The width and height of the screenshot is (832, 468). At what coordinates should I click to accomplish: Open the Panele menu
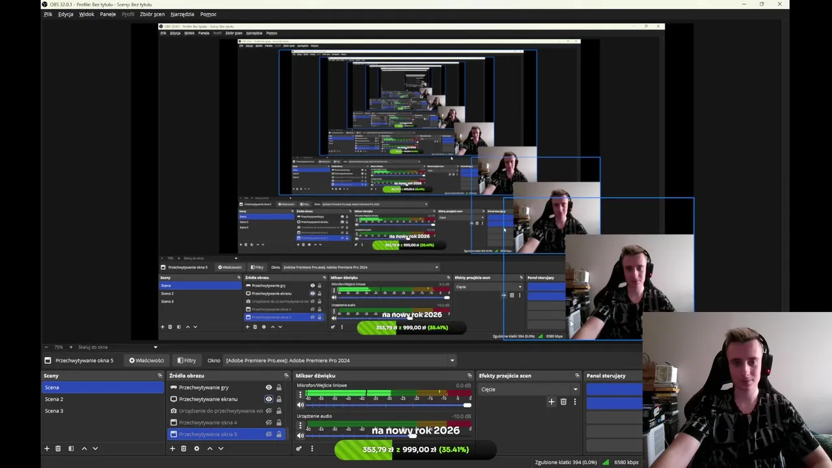tap(108, 14)
